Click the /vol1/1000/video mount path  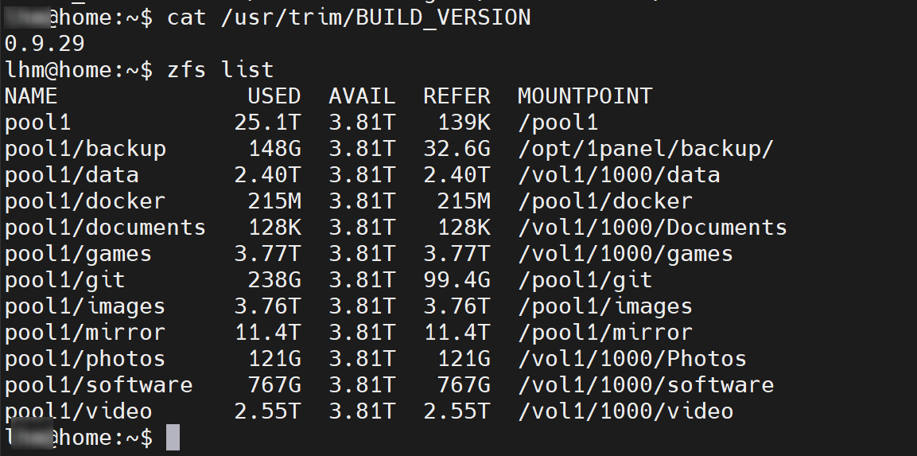click(x=625, y=411)
